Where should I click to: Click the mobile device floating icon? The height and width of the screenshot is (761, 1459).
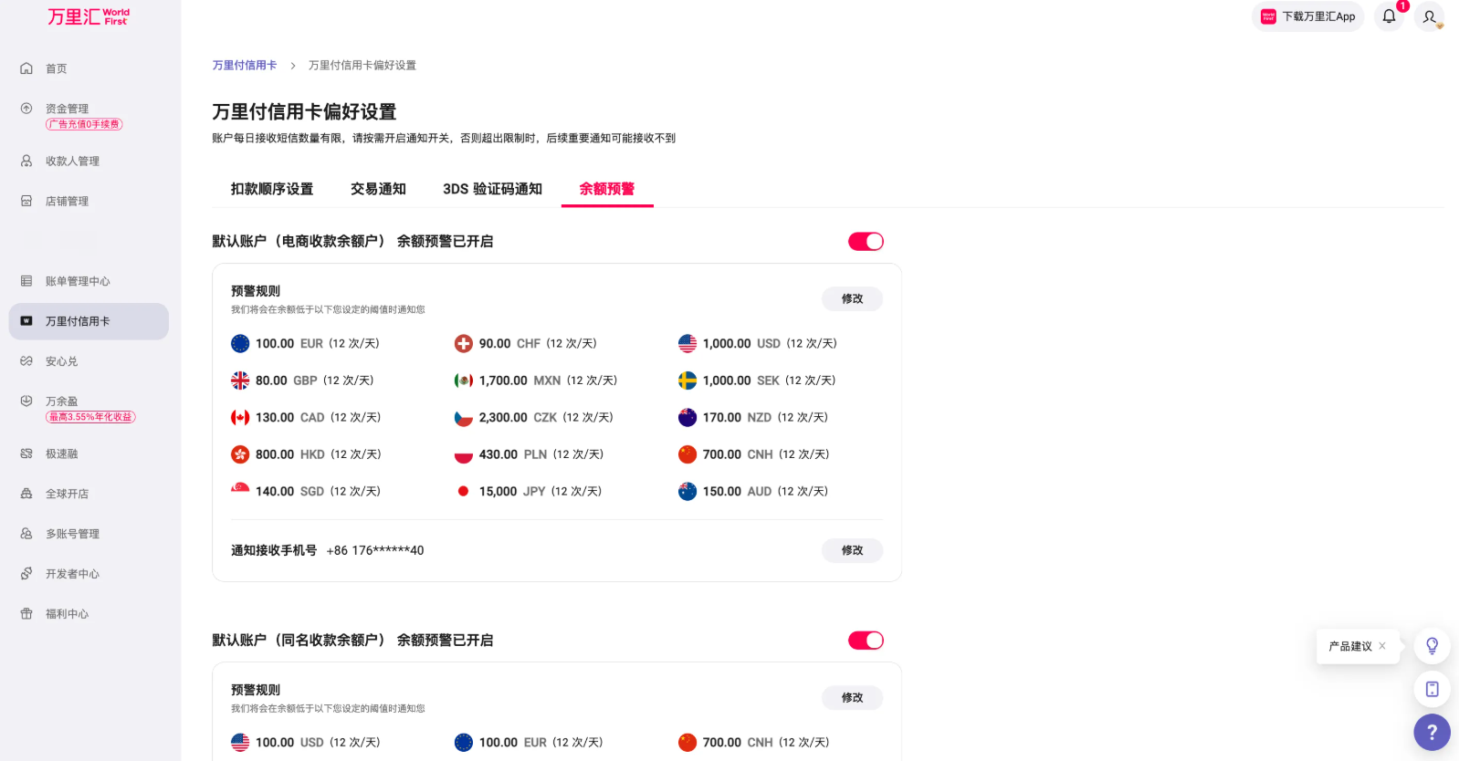1432,689
